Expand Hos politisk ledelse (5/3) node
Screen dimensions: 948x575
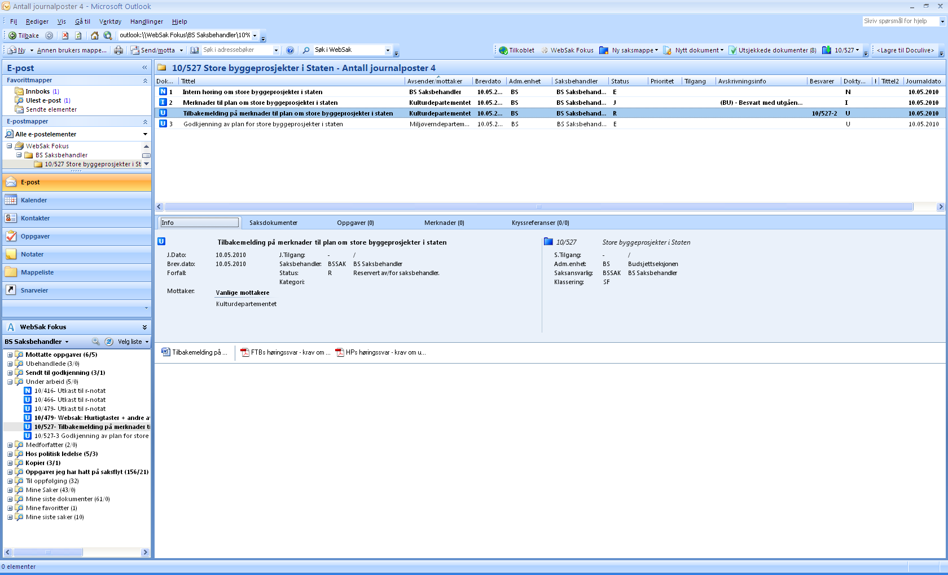point(10,454)
